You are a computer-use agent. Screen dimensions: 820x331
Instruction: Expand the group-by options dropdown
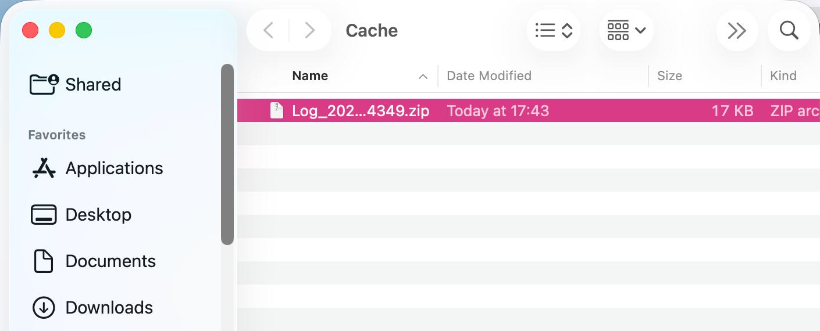tap(626, 30)
